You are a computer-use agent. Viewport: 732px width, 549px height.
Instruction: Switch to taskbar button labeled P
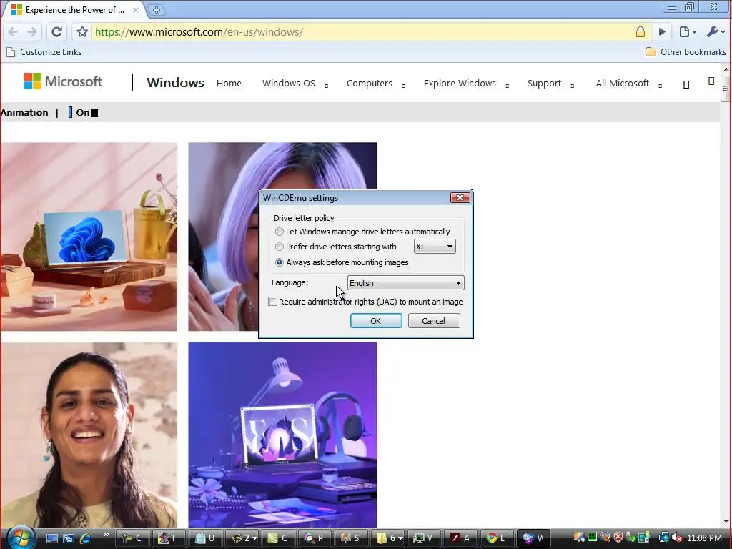[x=314, y=538]
